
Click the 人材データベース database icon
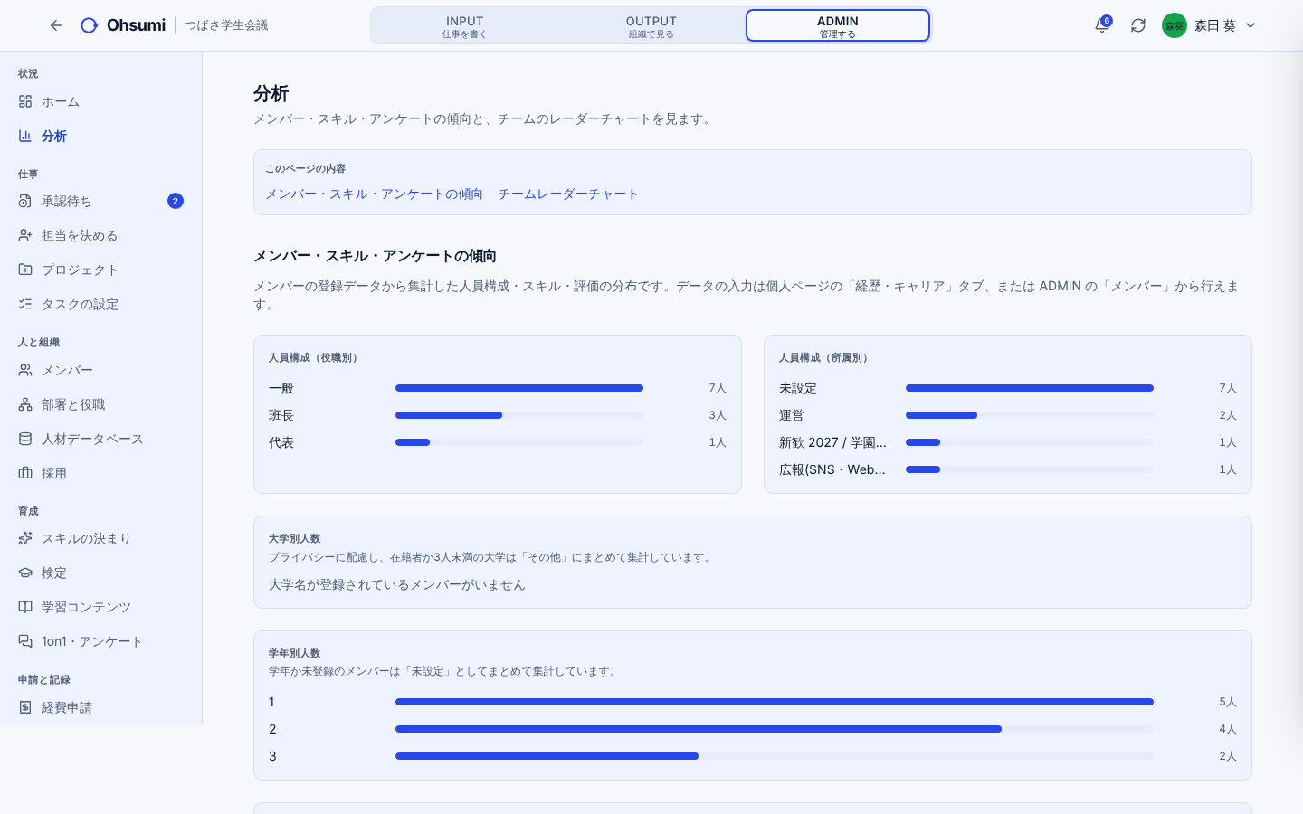tap(25, 439)
